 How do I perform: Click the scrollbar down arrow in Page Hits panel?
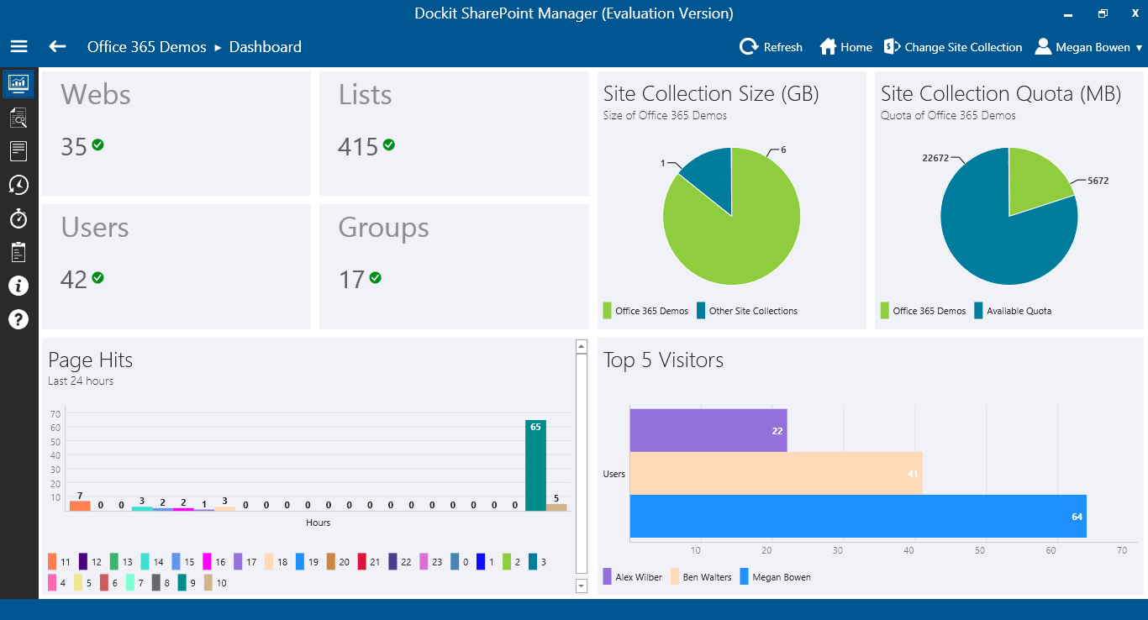pyautogui.click(x=581, y=586)
